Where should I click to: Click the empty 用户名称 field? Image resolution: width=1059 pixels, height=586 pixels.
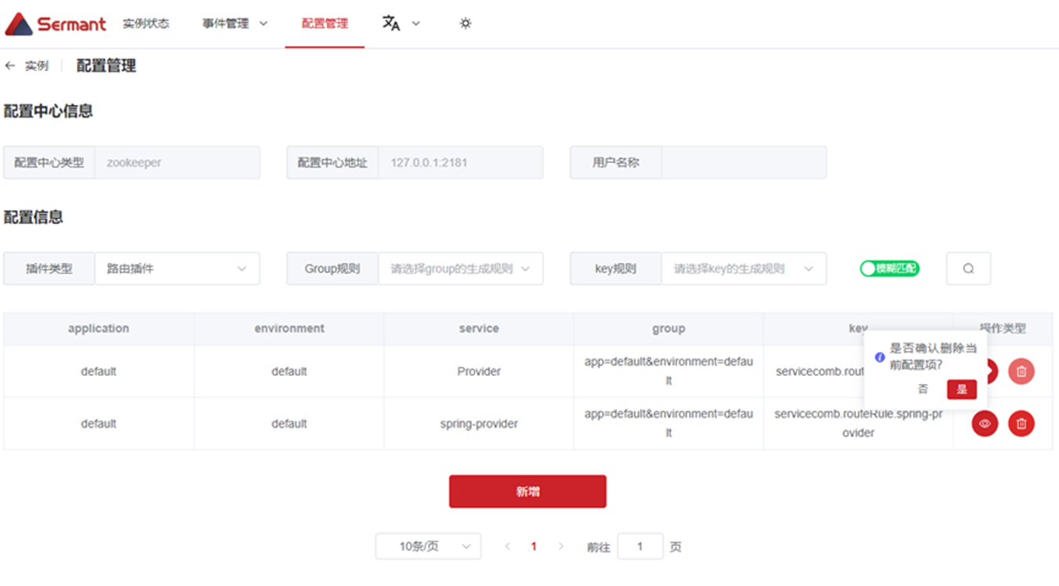744,163
